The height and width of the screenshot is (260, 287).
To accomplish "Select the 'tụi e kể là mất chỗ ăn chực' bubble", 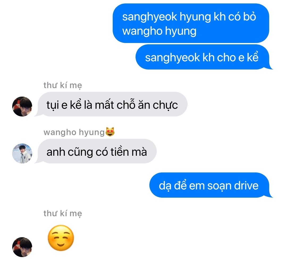I will [x=112, y=104].
